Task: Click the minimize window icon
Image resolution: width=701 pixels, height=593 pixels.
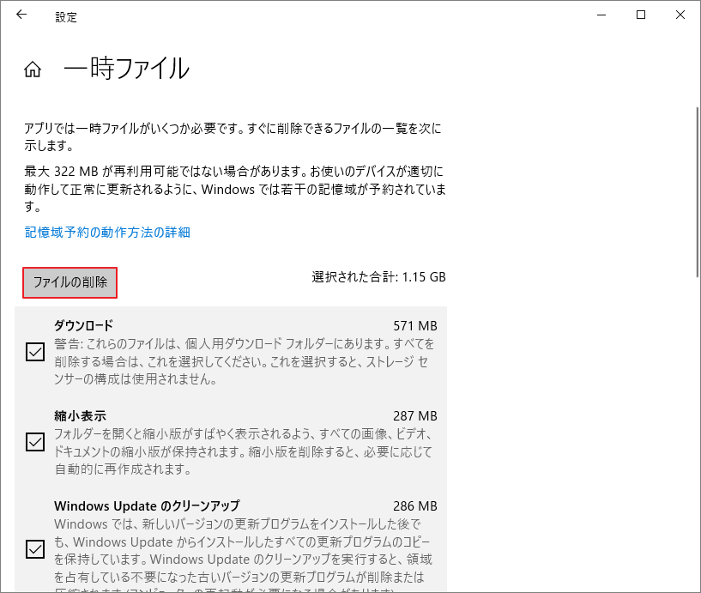Action: tap(601, 15)
